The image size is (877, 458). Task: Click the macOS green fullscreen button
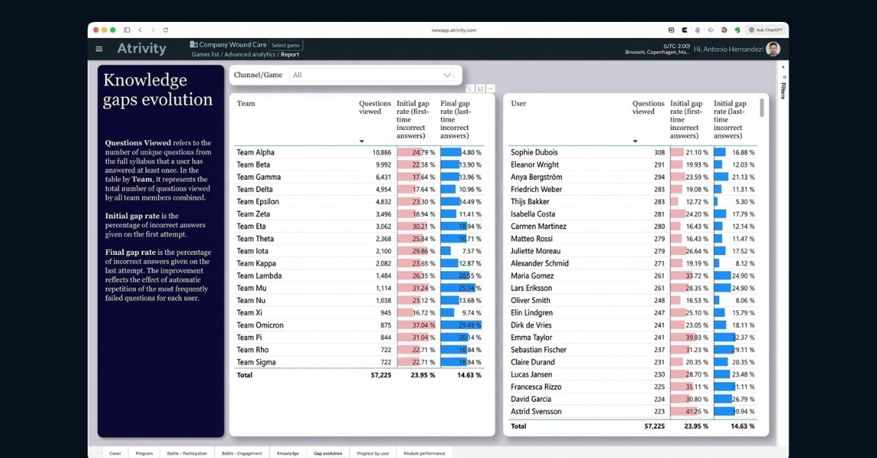click(113, 30)
